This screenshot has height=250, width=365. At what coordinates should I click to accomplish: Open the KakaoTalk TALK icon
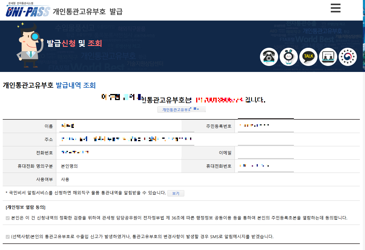click(308, 57)
